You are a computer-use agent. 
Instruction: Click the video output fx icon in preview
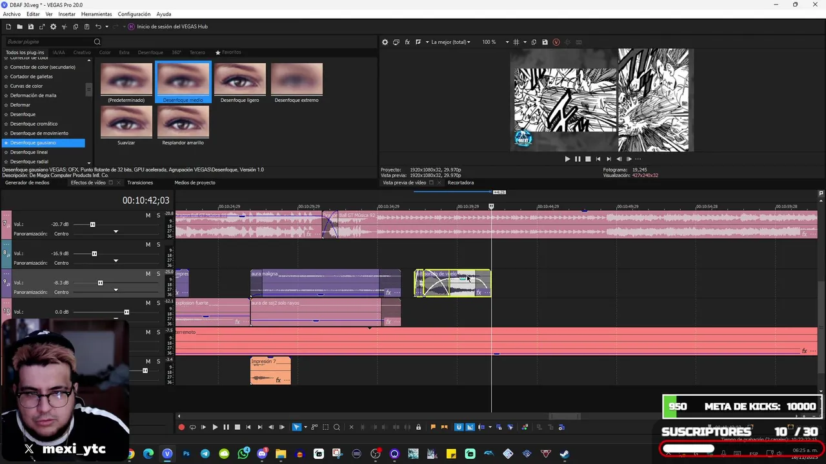pyautogui.click(x=407, y=42)
